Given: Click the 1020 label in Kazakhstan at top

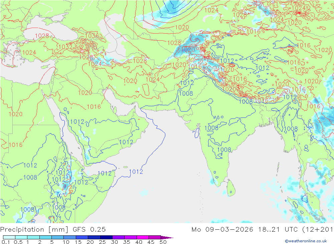Looking at the screenshot, I should [x=182, y=27].
